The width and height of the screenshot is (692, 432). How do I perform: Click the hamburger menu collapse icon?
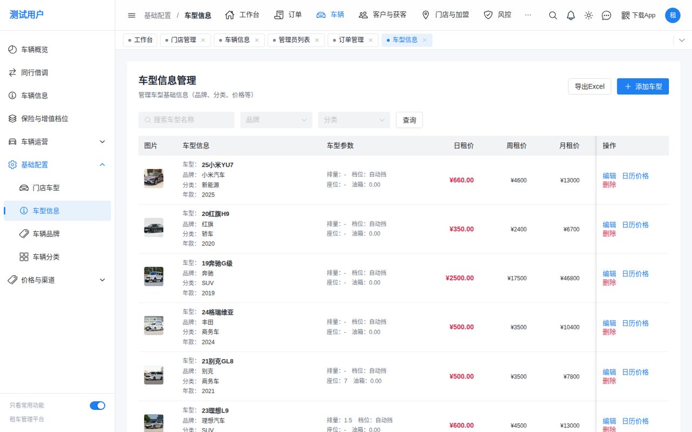click(131, 15)
